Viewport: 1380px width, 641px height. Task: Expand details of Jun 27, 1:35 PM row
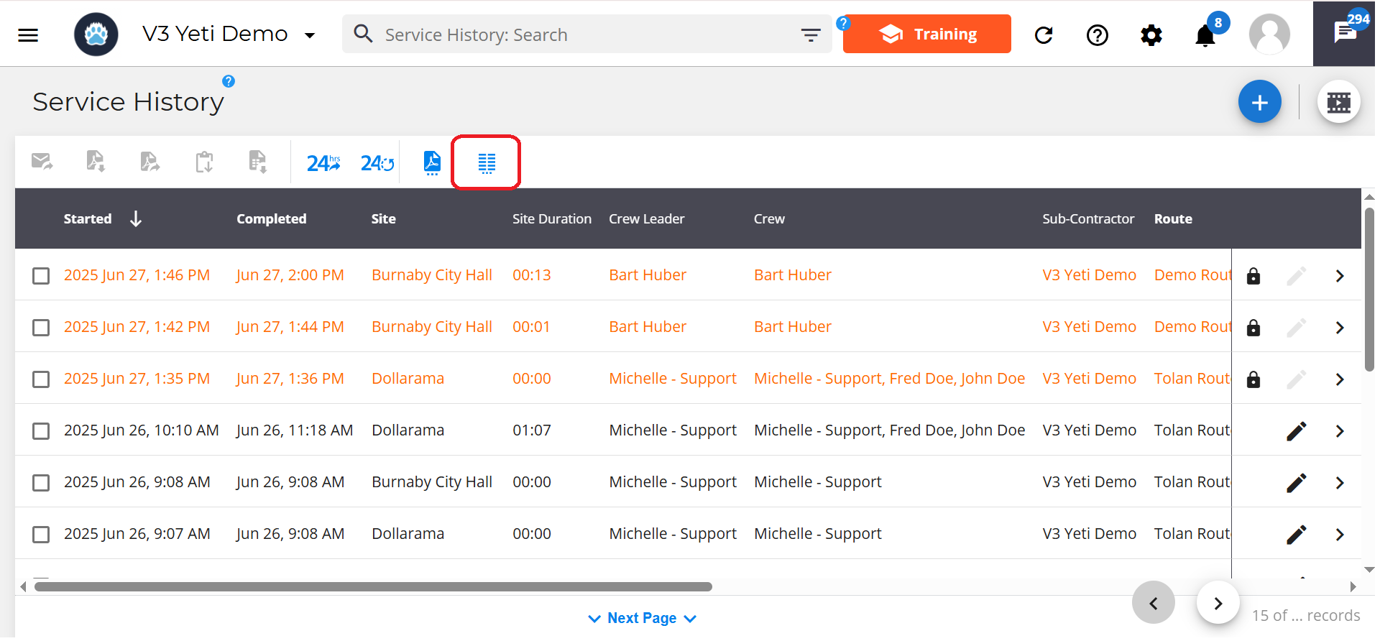[1340, 379]
